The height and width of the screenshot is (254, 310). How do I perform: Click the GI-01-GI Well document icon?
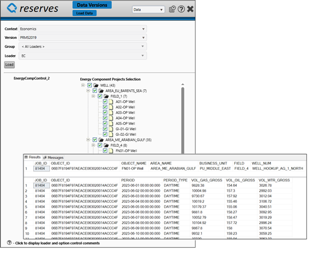pyautogui.click(x=111, y=129)
